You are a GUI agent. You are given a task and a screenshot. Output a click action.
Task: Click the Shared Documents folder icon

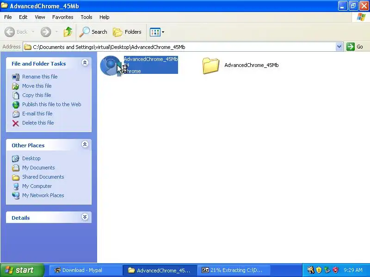(x=16, y=177)
